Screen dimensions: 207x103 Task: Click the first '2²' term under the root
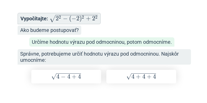(58, 19)
